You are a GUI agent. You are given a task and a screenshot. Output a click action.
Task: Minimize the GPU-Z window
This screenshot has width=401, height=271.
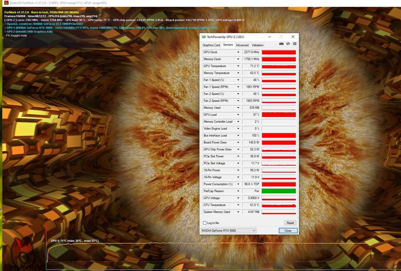269,37
